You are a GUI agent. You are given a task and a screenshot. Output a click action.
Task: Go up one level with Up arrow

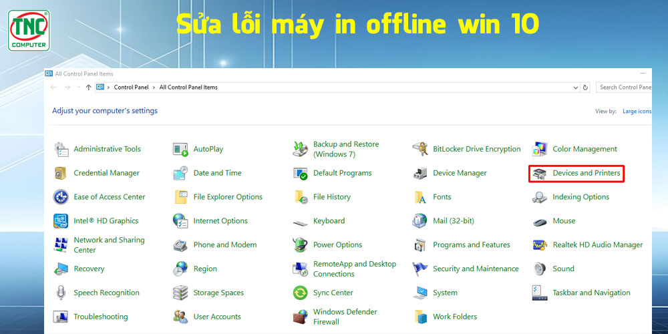(88, 88)
